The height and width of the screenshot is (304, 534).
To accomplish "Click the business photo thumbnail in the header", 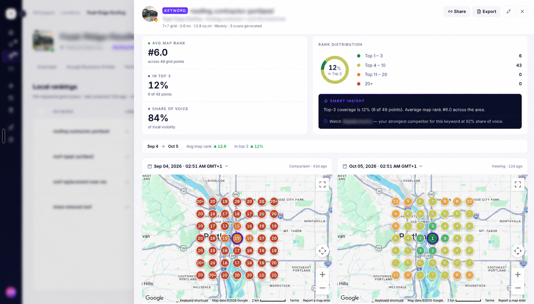I will tap(150, 14).
